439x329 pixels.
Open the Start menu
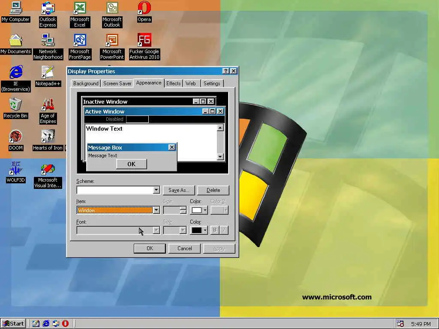click(13, 324)
